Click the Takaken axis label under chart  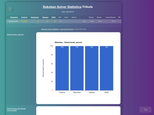click(92, 92)
